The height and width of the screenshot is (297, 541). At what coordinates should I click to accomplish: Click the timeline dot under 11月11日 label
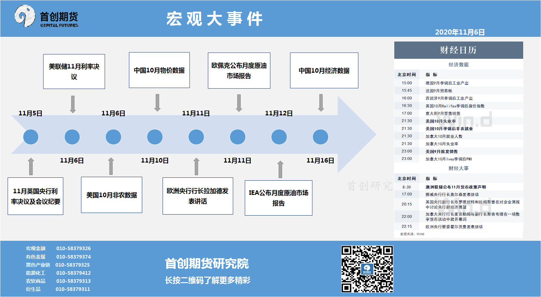click(x=196, y=137)
